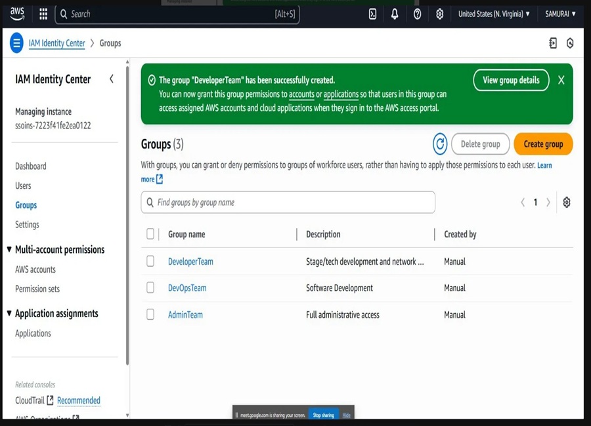Refresh the groups list

click(x=440, y=144)
